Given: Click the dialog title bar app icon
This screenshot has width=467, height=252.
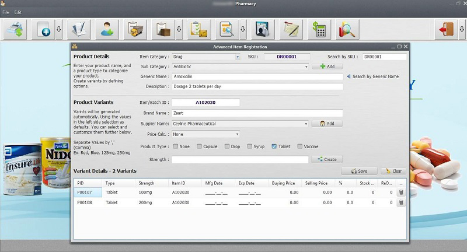Looking at the screenshot, I should point(75,47).
